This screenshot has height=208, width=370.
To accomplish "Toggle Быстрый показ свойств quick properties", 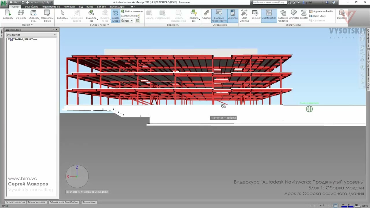I will tap(219, 16).
